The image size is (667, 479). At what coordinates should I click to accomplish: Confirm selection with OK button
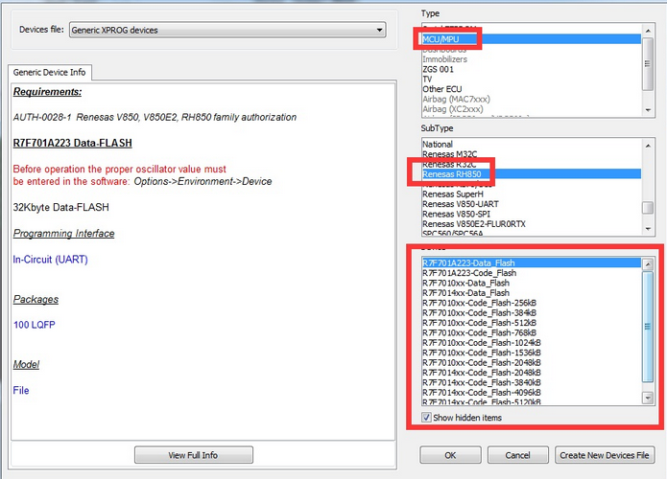pyautogui.click(x=450, y=455)
